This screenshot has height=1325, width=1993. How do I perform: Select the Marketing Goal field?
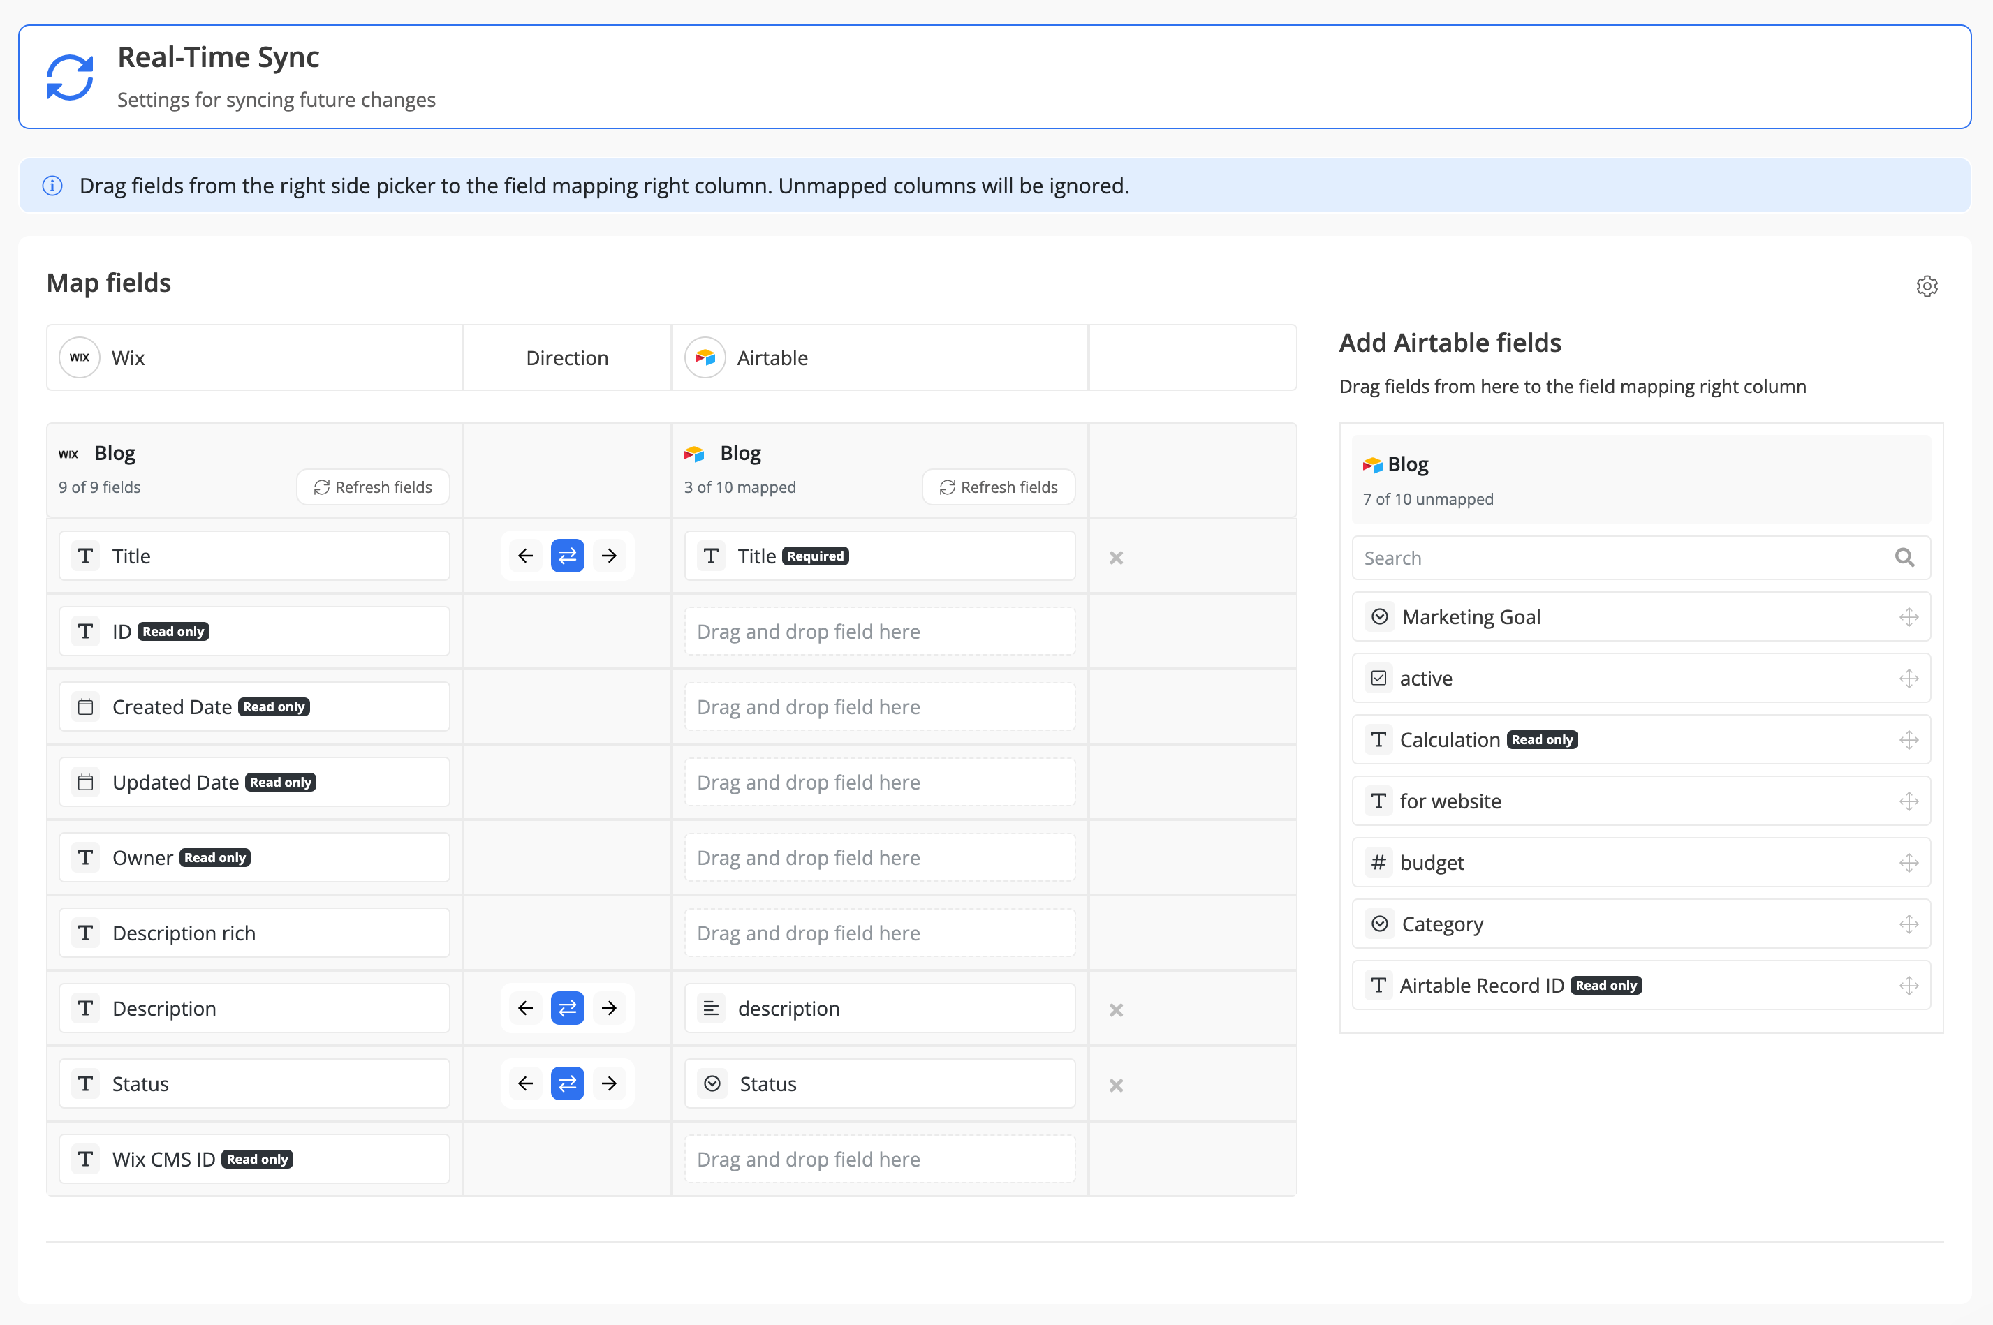point(1641,617)
